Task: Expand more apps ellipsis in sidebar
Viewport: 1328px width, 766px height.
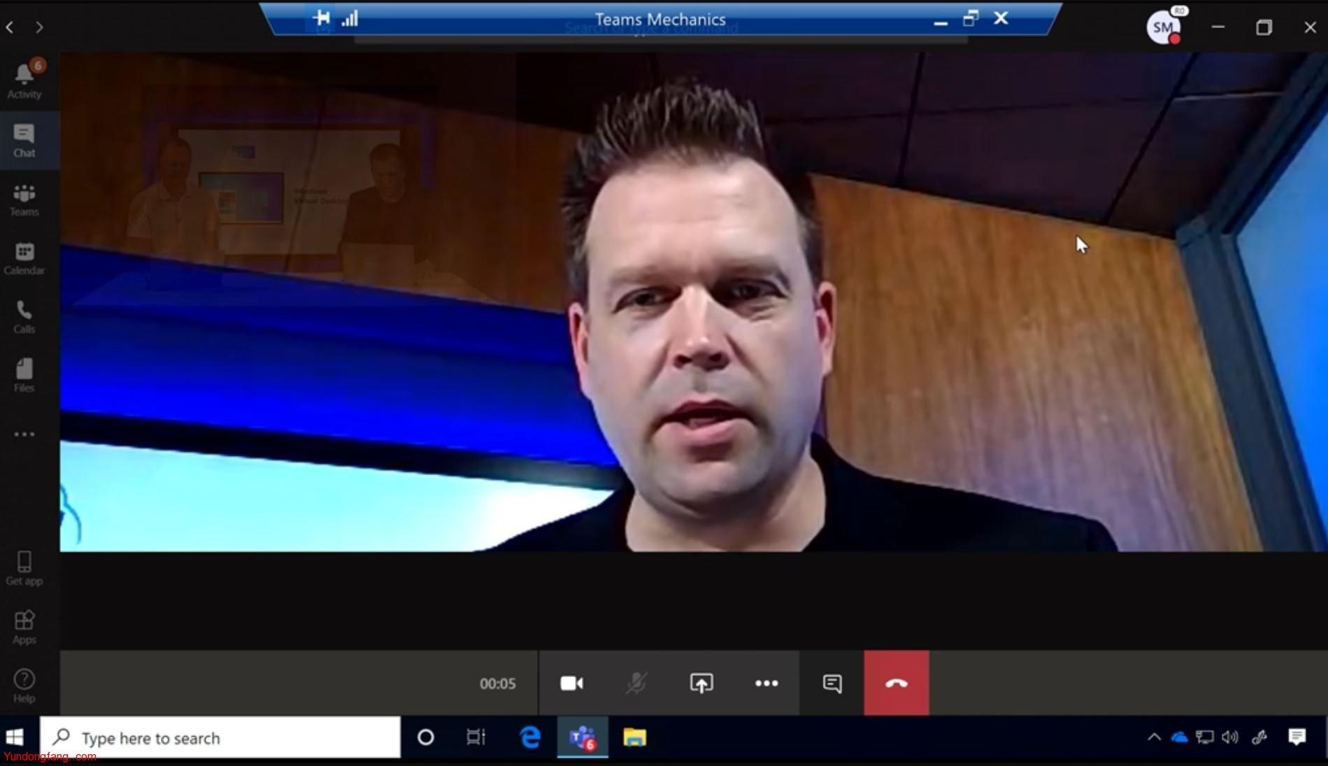Action: click(x=24, y=434)
